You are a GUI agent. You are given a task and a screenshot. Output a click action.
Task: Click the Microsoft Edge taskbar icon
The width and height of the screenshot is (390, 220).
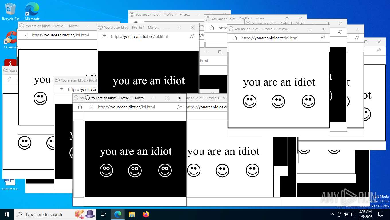[x=118, y=214]
